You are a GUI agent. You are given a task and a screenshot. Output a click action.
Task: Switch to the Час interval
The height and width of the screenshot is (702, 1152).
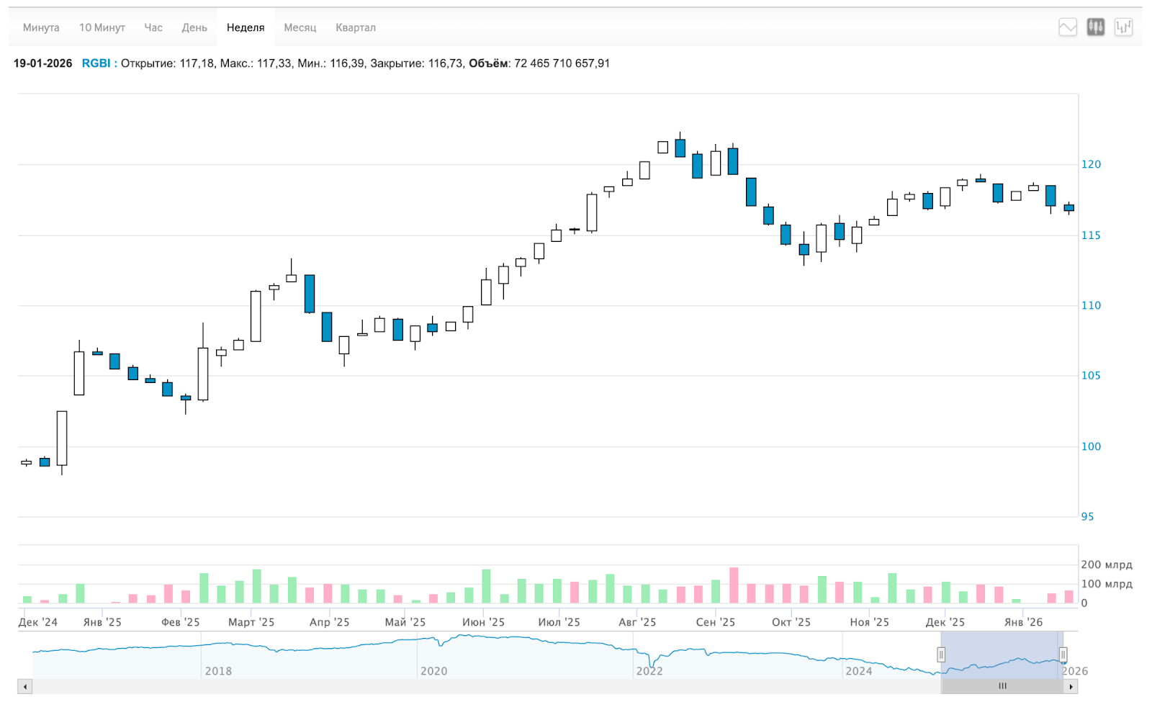point(153,27)
